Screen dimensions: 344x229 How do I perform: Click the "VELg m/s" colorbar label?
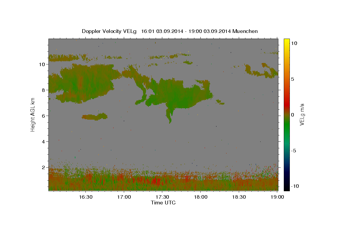click(302, 114)
